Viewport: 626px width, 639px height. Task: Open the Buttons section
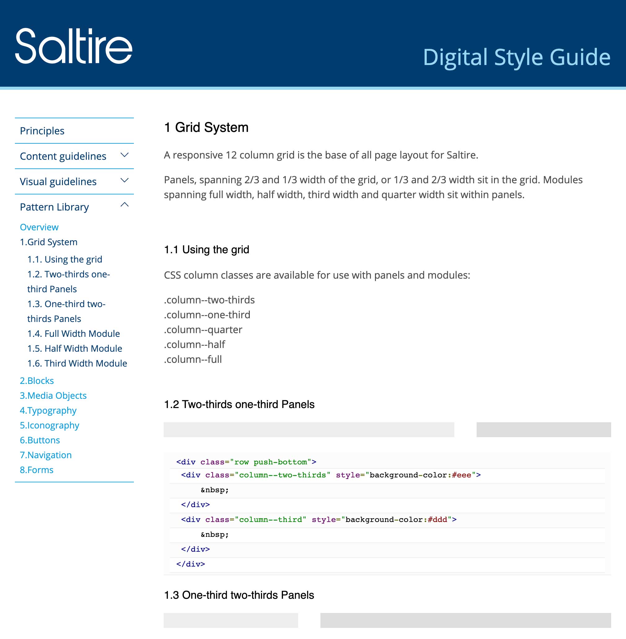[40, 440]
